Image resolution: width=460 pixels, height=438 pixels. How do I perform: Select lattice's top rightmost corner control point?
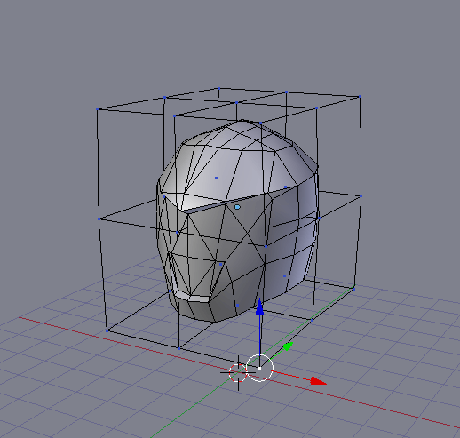(360, 97)
